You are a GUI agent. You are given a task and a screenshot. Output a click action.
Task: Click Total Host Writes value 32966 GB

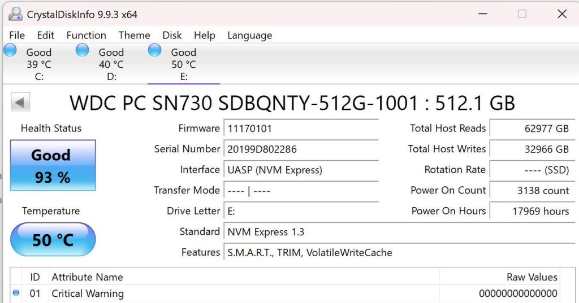click(532, 150)
